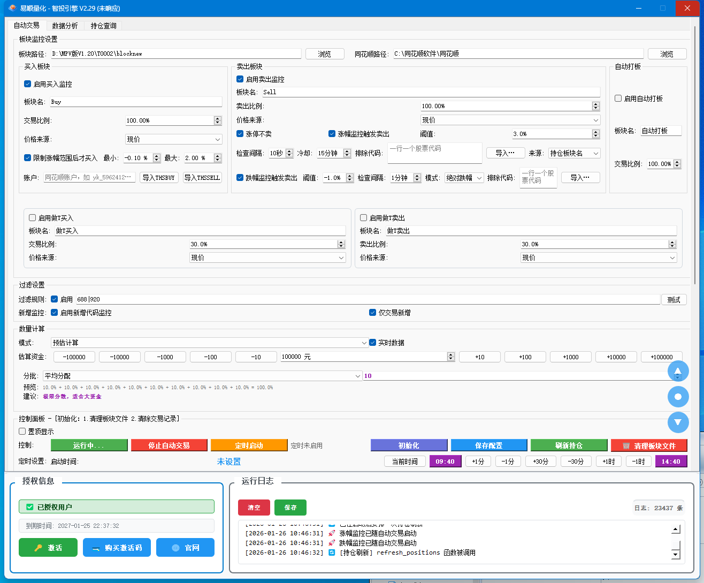Screen dimensions: 704x583
Task: Click the floating center-dot circle button
Action: (x=678, y=397)
